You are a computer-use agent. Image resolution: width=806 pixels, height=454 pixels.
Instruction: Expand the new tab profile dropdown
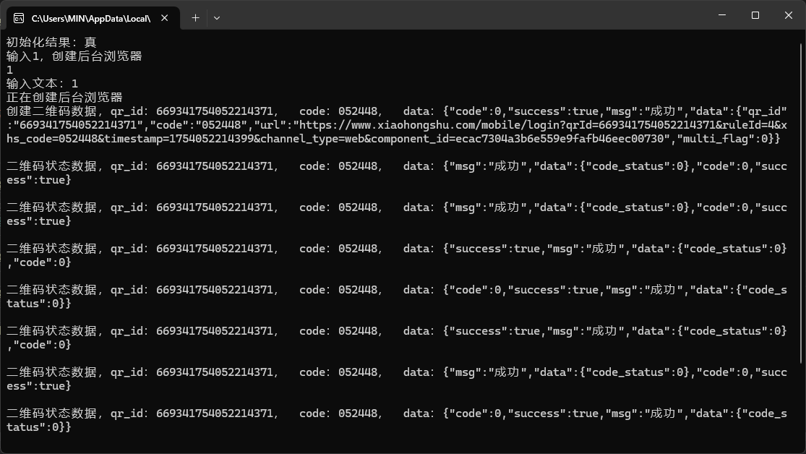coord(217,18)
